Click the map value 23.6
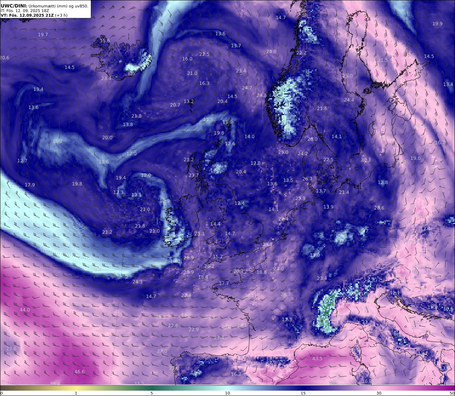This screenshot has width=455, height=396. (x=11, y=349)
